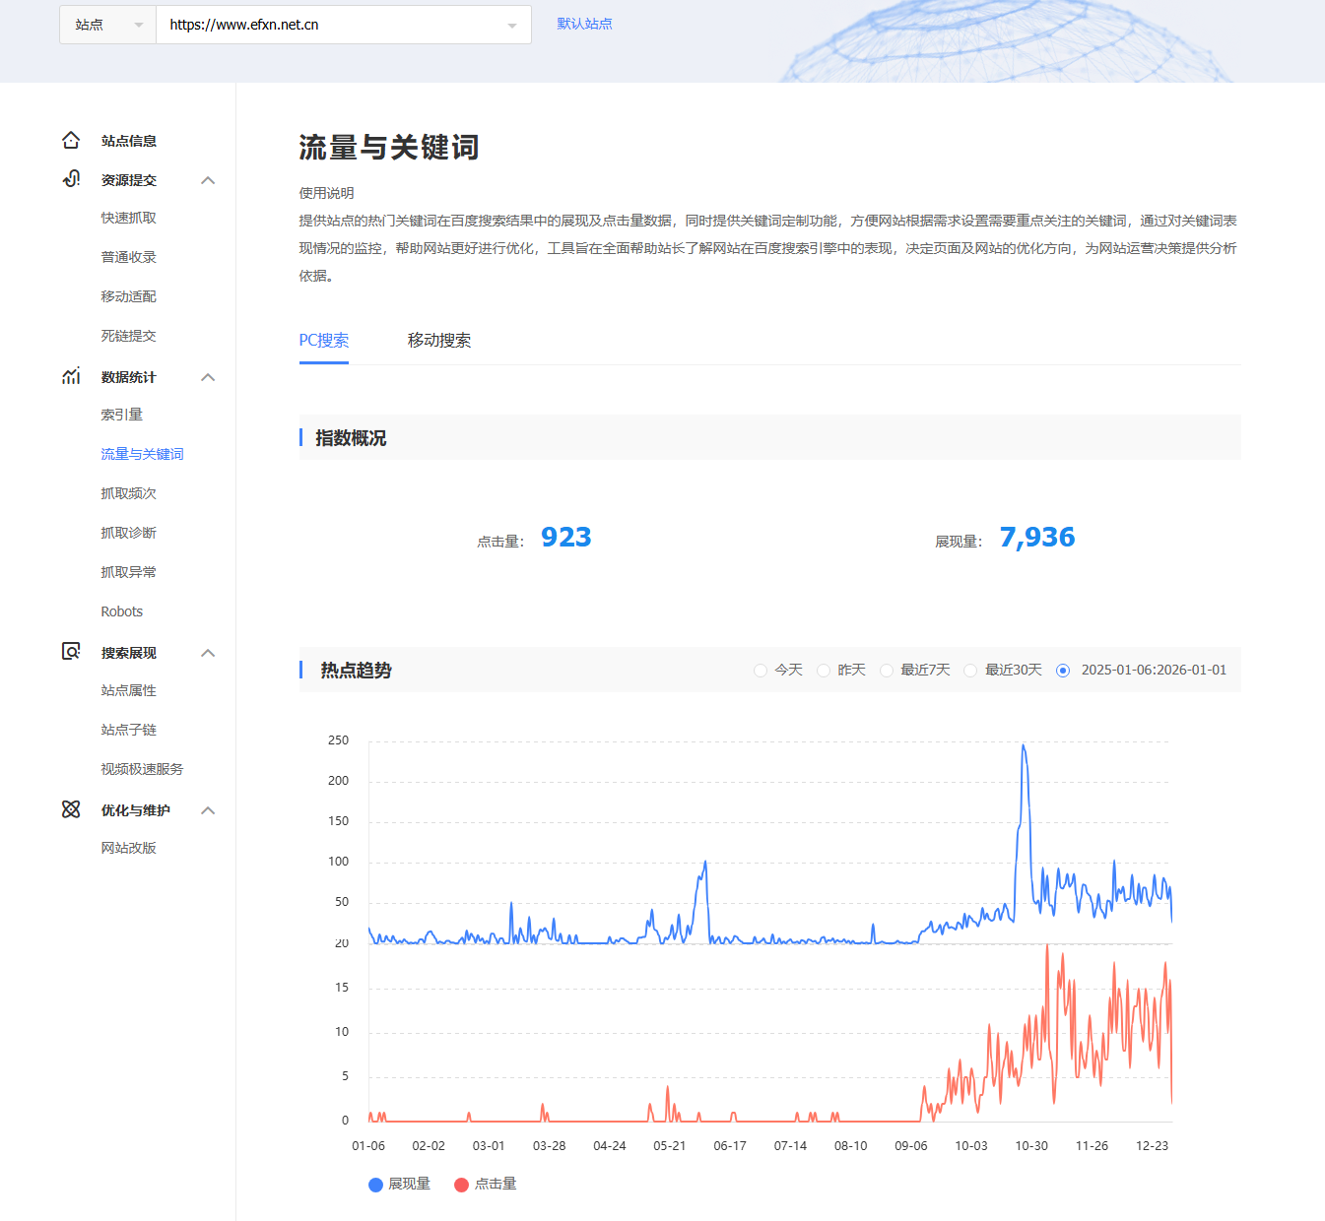Click the 默认站点 link
Screen dimensions: 1325x1221
[584, 24]
